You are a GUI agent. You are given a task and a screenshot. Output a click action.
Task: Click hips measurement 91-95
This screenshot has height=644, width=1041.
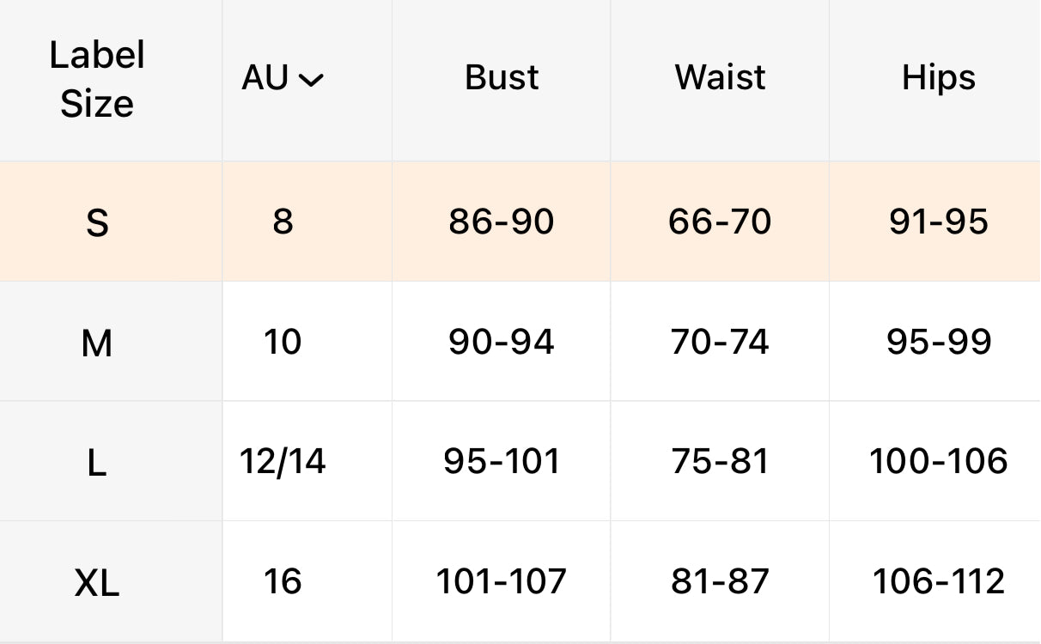[938, 222]
